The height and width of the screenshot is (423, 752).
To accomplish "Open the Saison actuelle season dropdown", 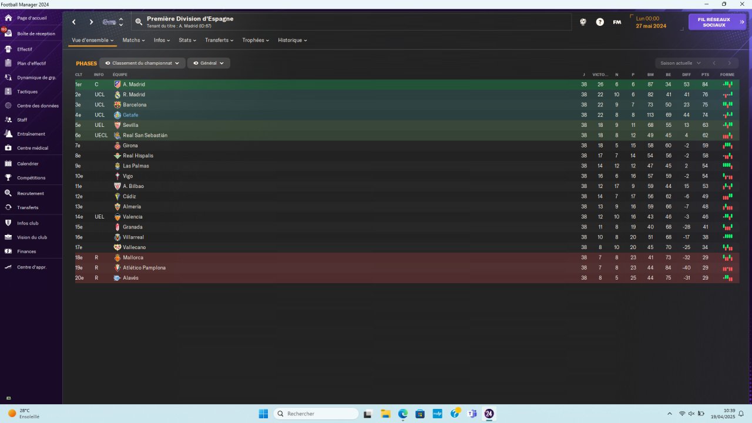I will pos(680,63).
